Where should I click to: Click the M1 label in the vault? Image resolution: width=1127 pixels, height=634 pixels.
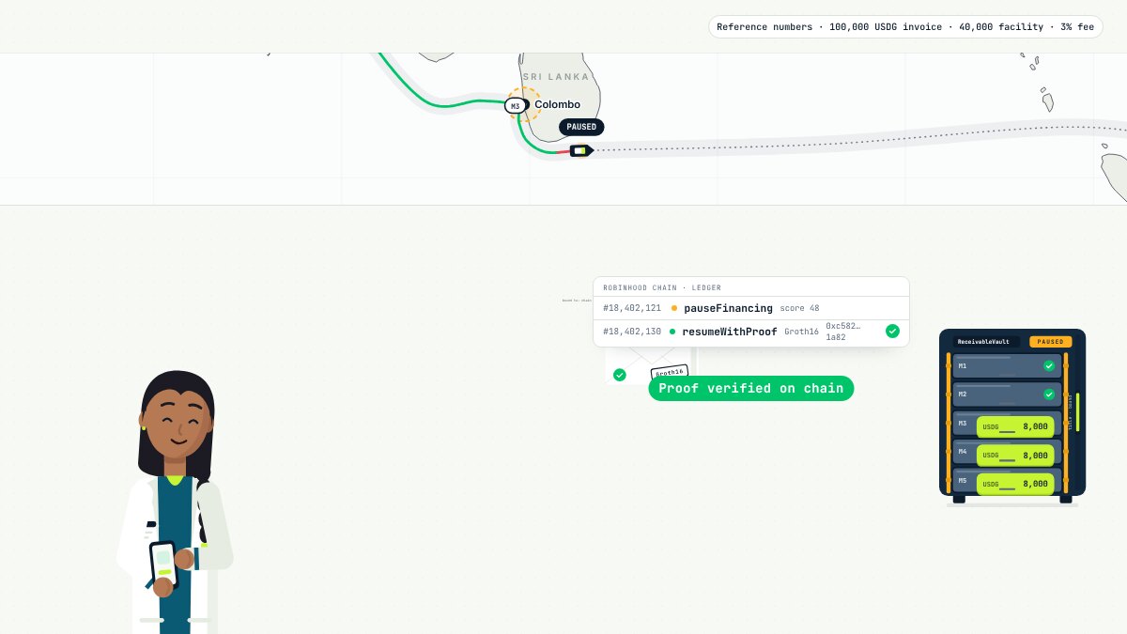[963, 365]
